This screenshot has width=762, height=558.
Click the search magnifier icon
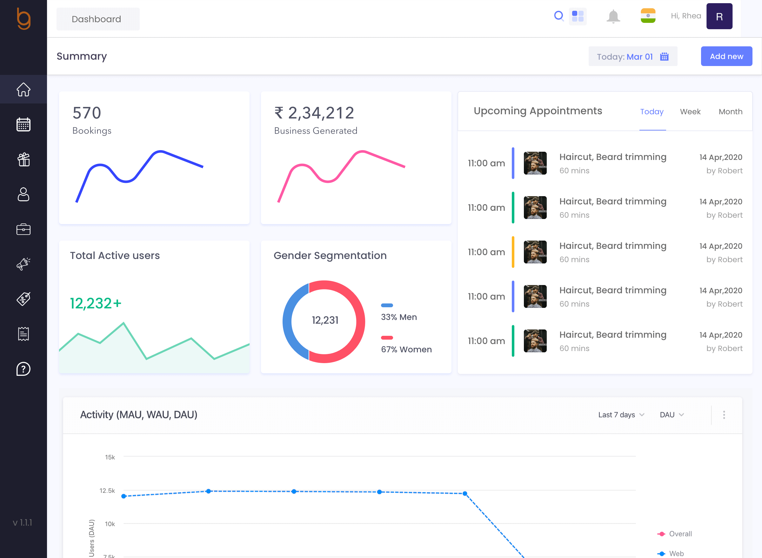coord(558,16)
